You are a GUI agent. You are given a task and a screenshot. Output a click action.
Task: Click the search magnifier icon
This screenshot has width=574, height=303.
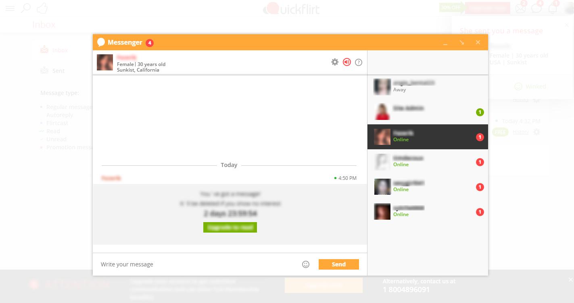tap(26, 8)
